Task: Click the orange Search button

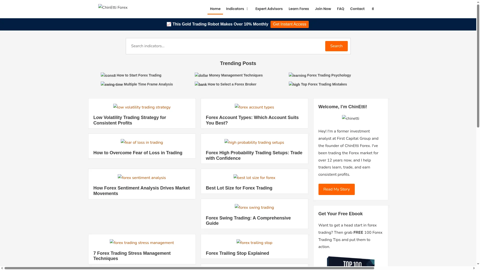Action: 336,46
